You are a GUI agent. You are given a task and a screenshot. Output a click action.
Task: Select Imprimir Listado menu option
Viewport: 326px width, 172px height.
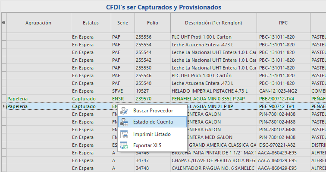pos(152,134)
